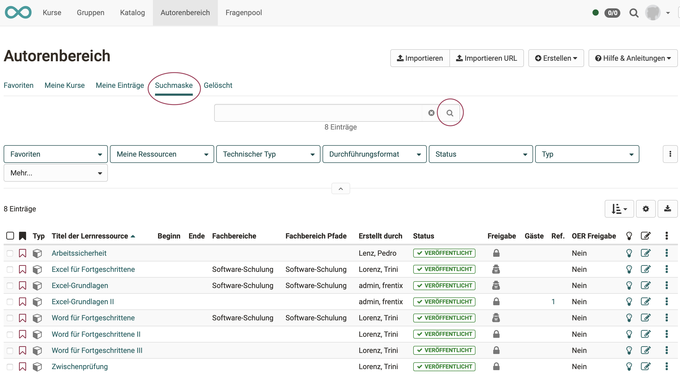Click the bookmark column header icon
This screenshot has width=680, height=379.
pyautogui.click(x=22, y=236)
